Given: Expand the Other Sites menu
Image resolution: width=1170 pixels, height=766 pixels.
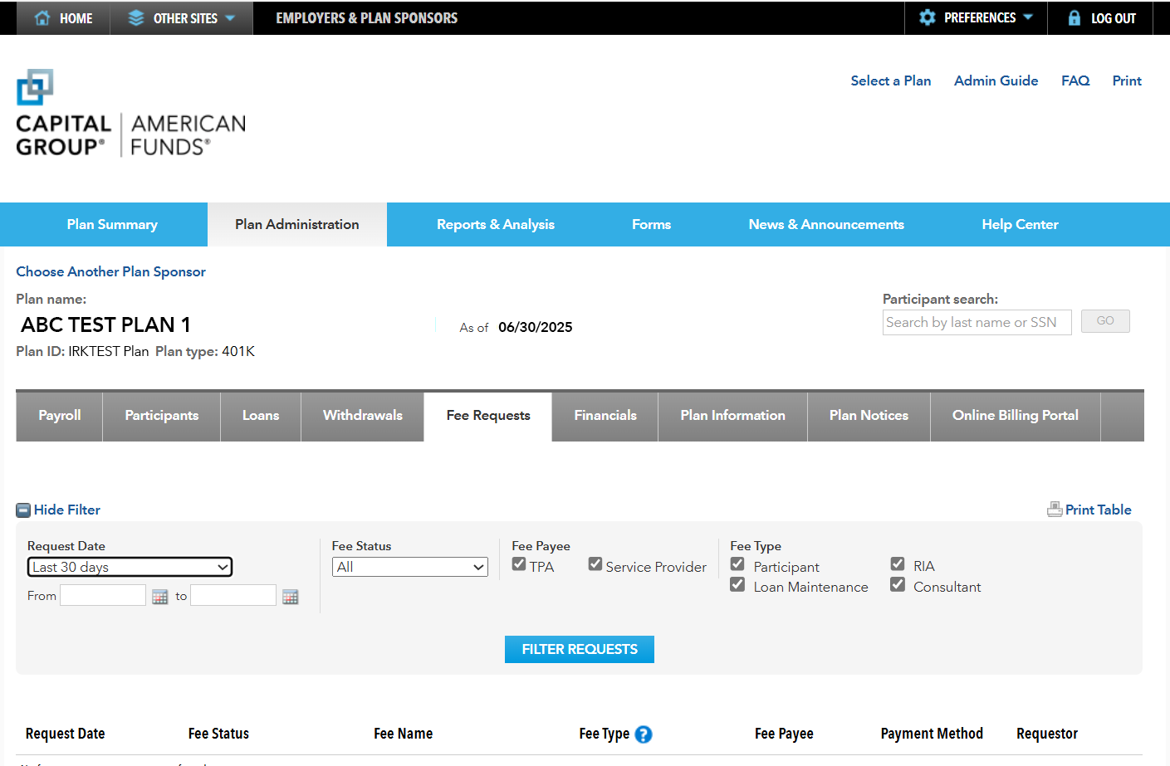Looking at the screenshot, I should click(181, 17).
